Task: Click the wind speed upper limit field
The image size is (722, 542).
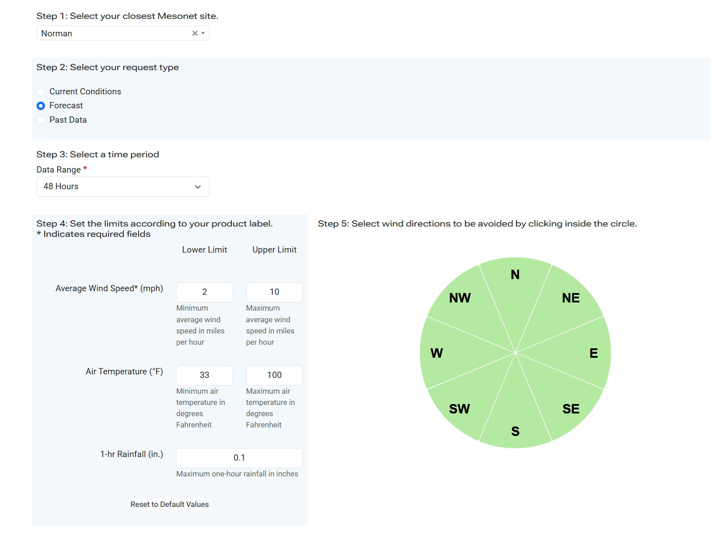Action: coord(274,292)
